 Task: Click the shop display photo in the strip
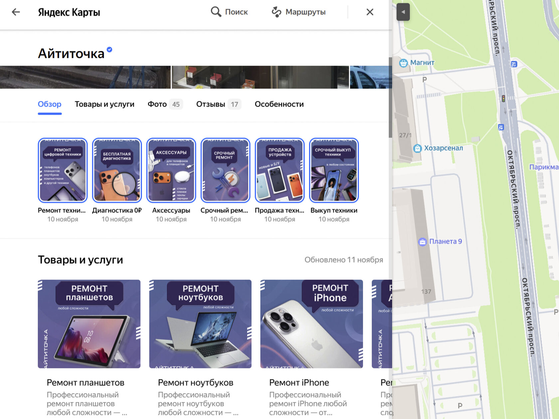(260, 77)
